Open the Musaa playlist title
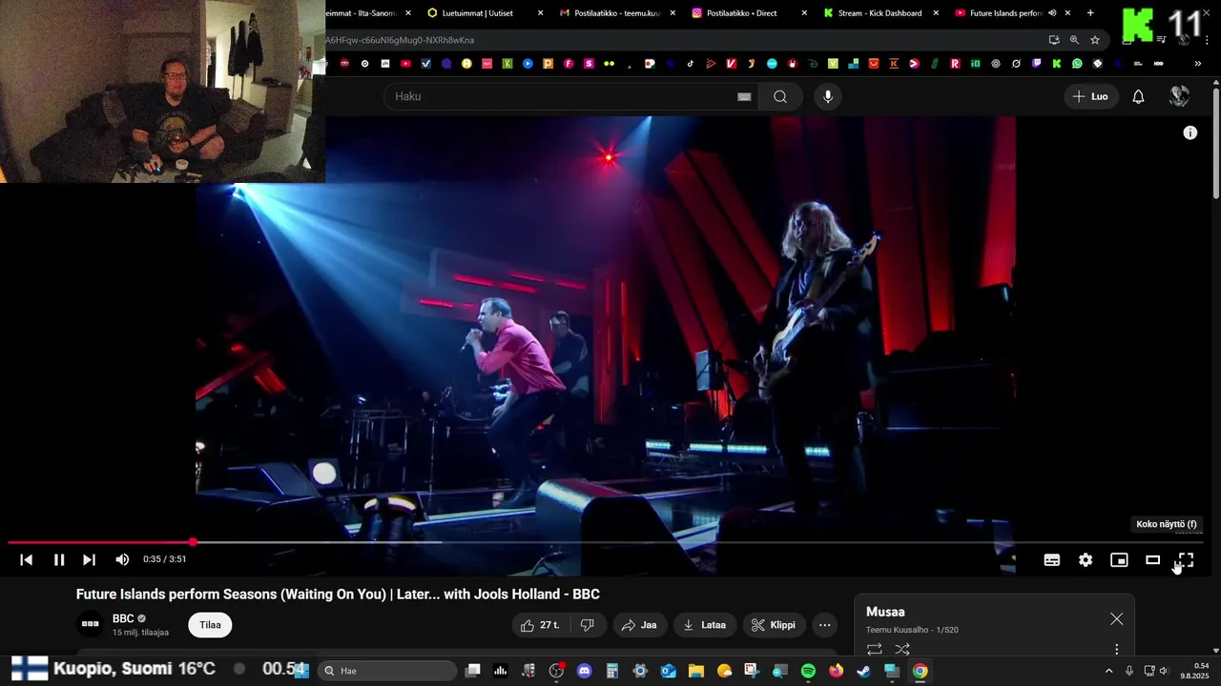Screen dimensions: 1221x686 coord(885,612)
